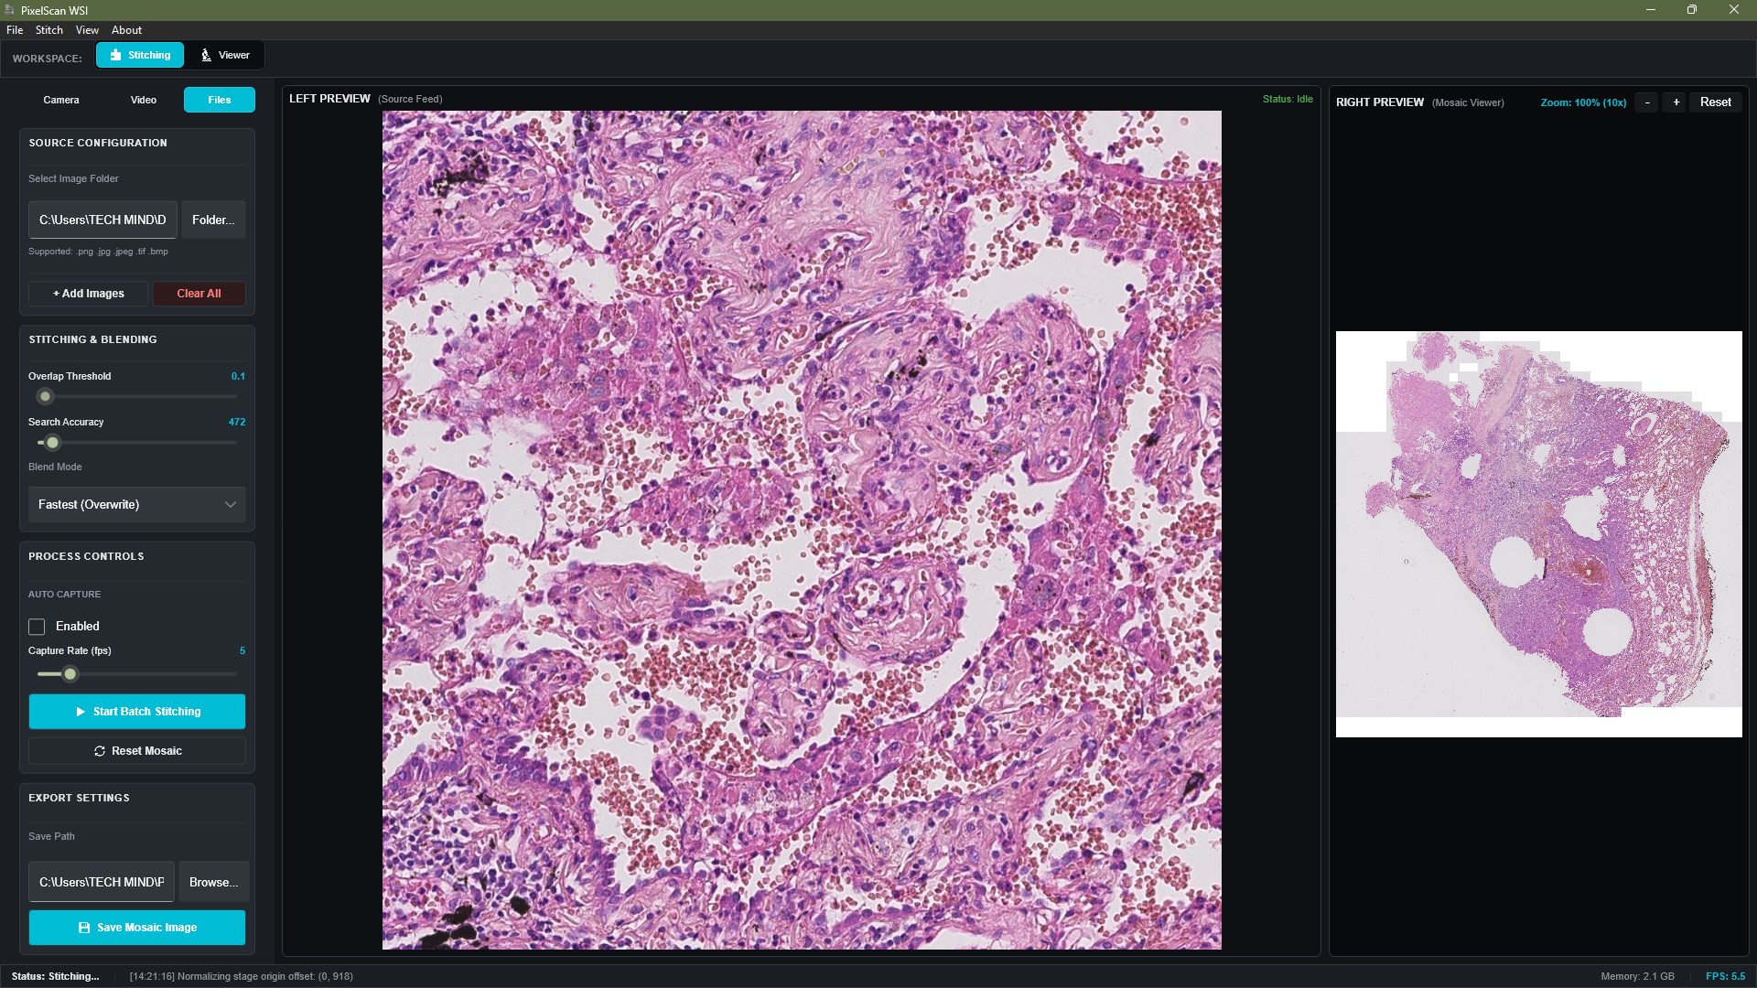Click the Save Path input field
Image resolution: width=1757 pixels, height=988 pixels.
click(x=102, y=882)
